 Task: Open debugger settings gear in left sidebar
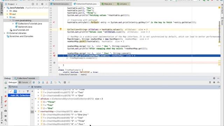pyautogui.click(x=6, y=120)
